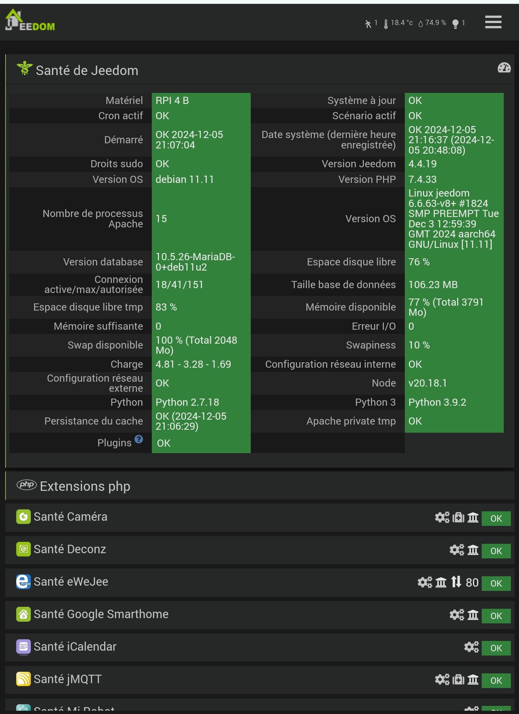Click the gears icon on Santé iCalendar row
The width and height of the screenshot is (519, 714).
[471, 647]
